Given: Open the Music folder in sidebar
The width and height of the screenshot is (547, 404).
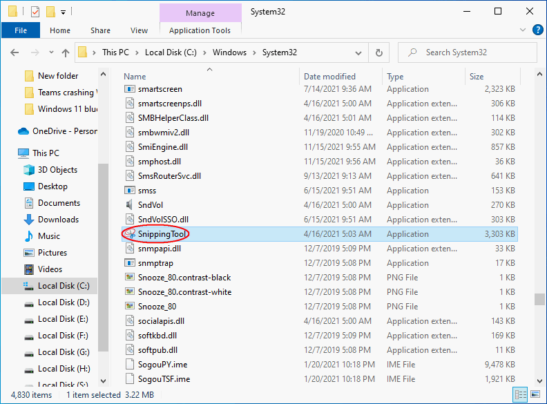Looking at the screenshot, I should point(49,236).
